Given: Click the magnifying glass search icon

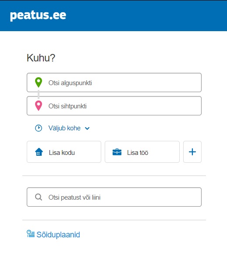Looking at the screenshot, I should point(39,197).
